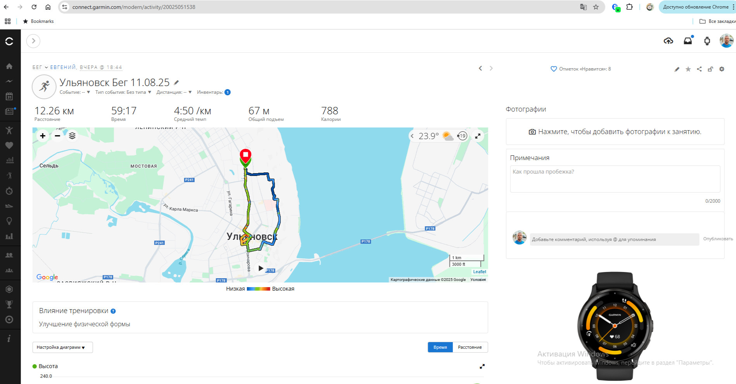The height and width of the screenshot is (384, 736).
Task: Click in the notes field Как прошла пробежка
Action: (x=615, y=179)
